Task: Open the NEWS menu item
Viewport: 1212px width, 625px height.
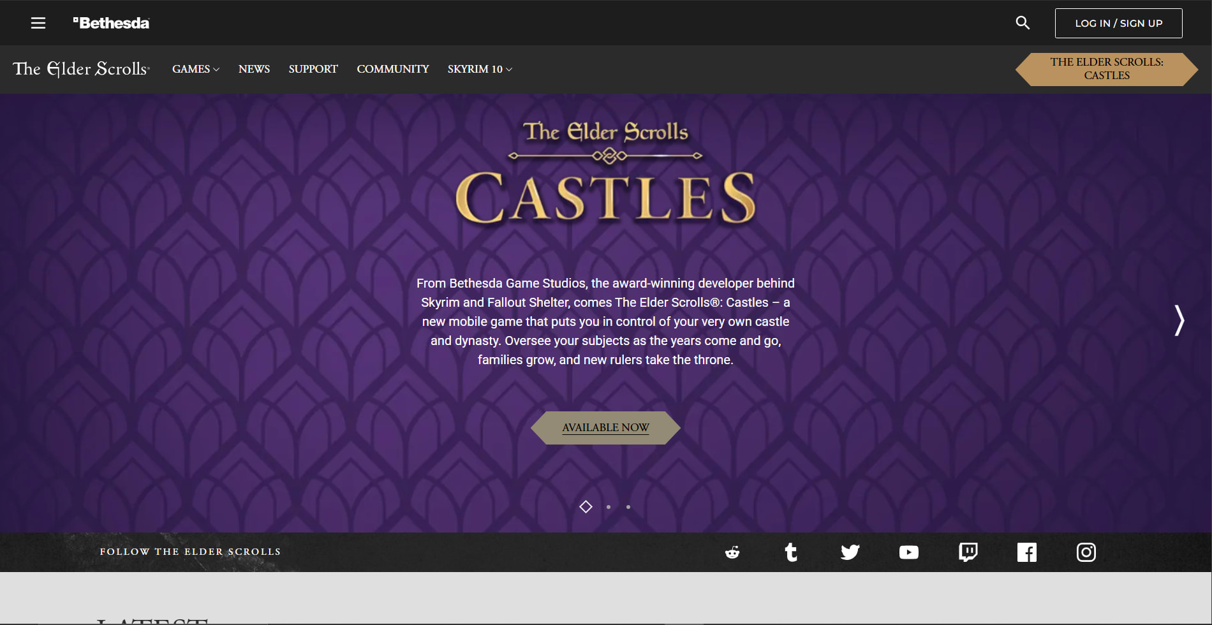Action: point(254,69)
